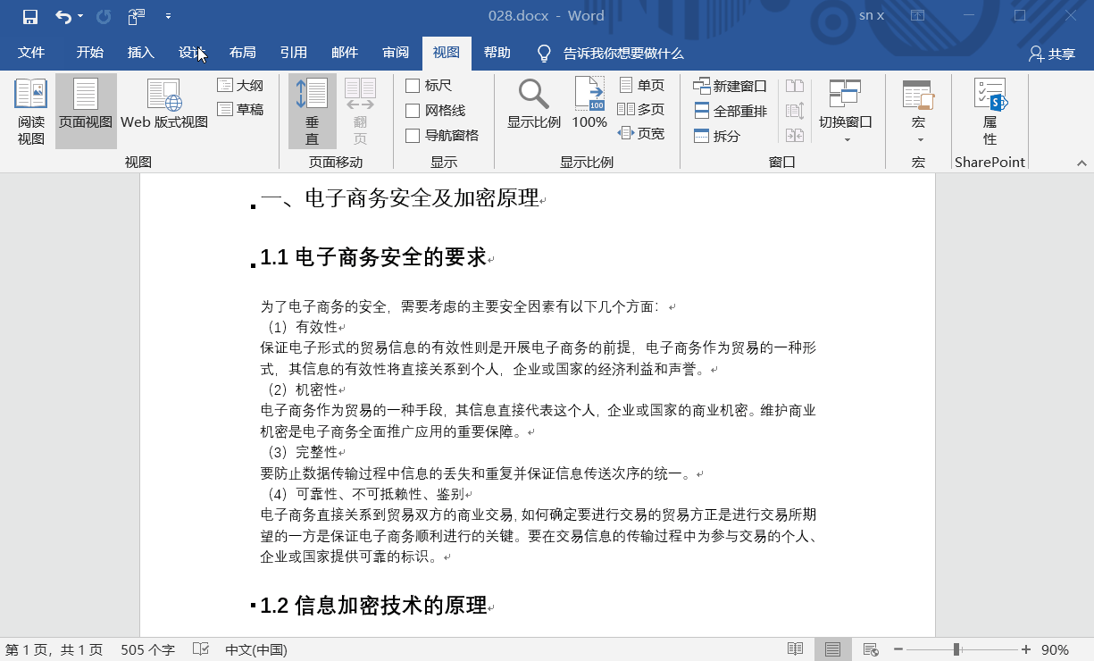
Task: Open the 文件 menu
Action: tap(31, 53)
